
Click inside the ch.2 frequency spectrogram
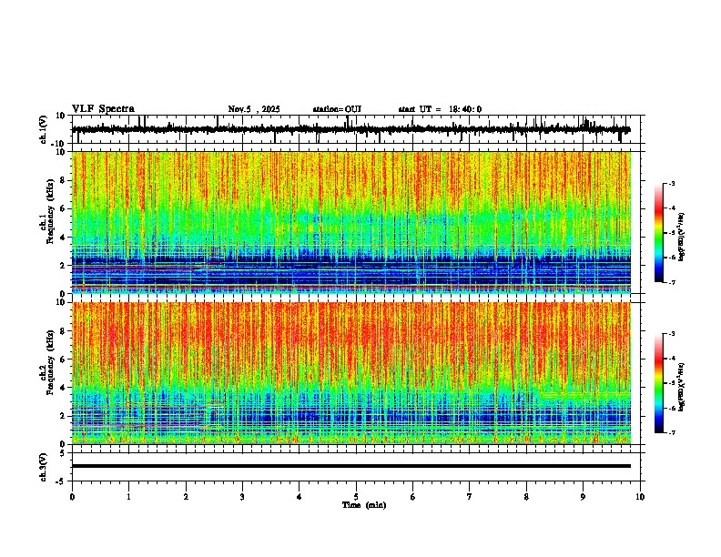[351, 373]
